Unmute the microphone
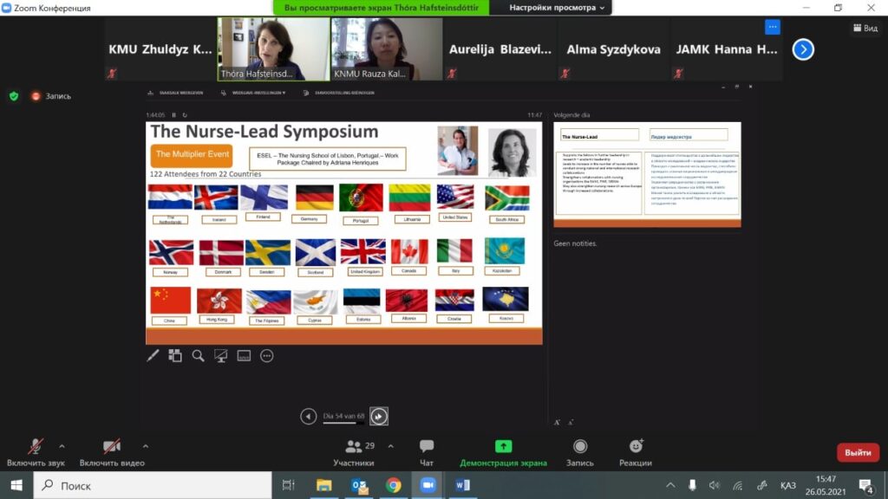888x499 pixels. click(36, 447)
